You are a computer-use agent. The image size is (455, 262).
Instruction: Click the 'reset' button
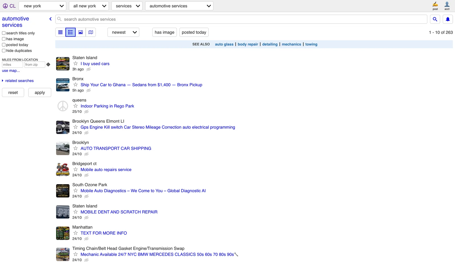(13, 93)
